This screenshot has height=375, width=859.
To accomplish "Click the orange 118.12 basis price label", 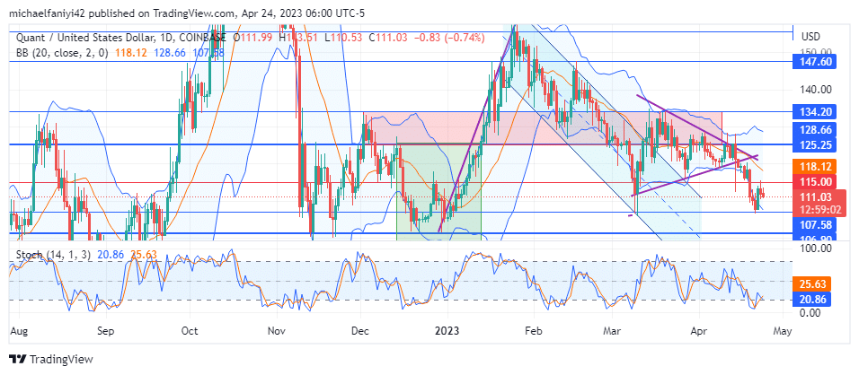I will click(814, 166).
